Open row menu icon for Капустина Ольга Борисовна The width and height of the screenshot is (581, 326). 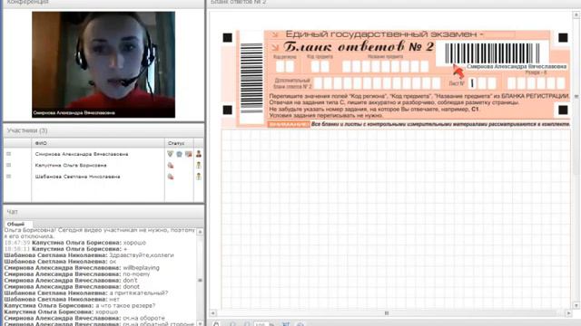coord(8,165)
